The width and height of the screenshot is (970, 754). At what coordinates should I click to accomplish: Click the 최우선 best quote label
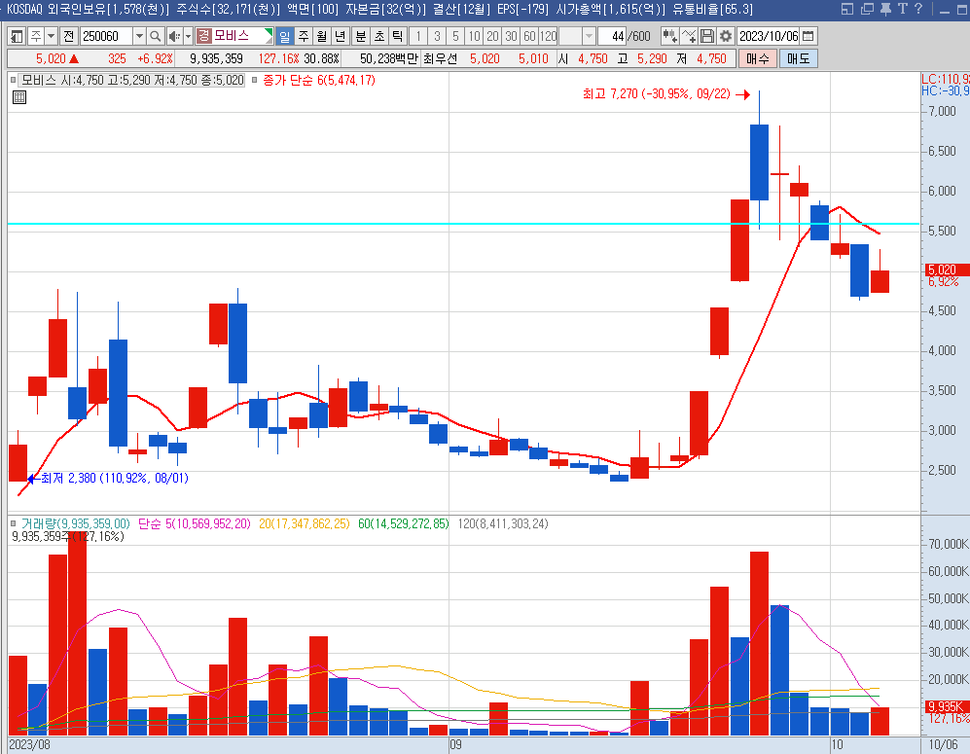tap(440, 58)
